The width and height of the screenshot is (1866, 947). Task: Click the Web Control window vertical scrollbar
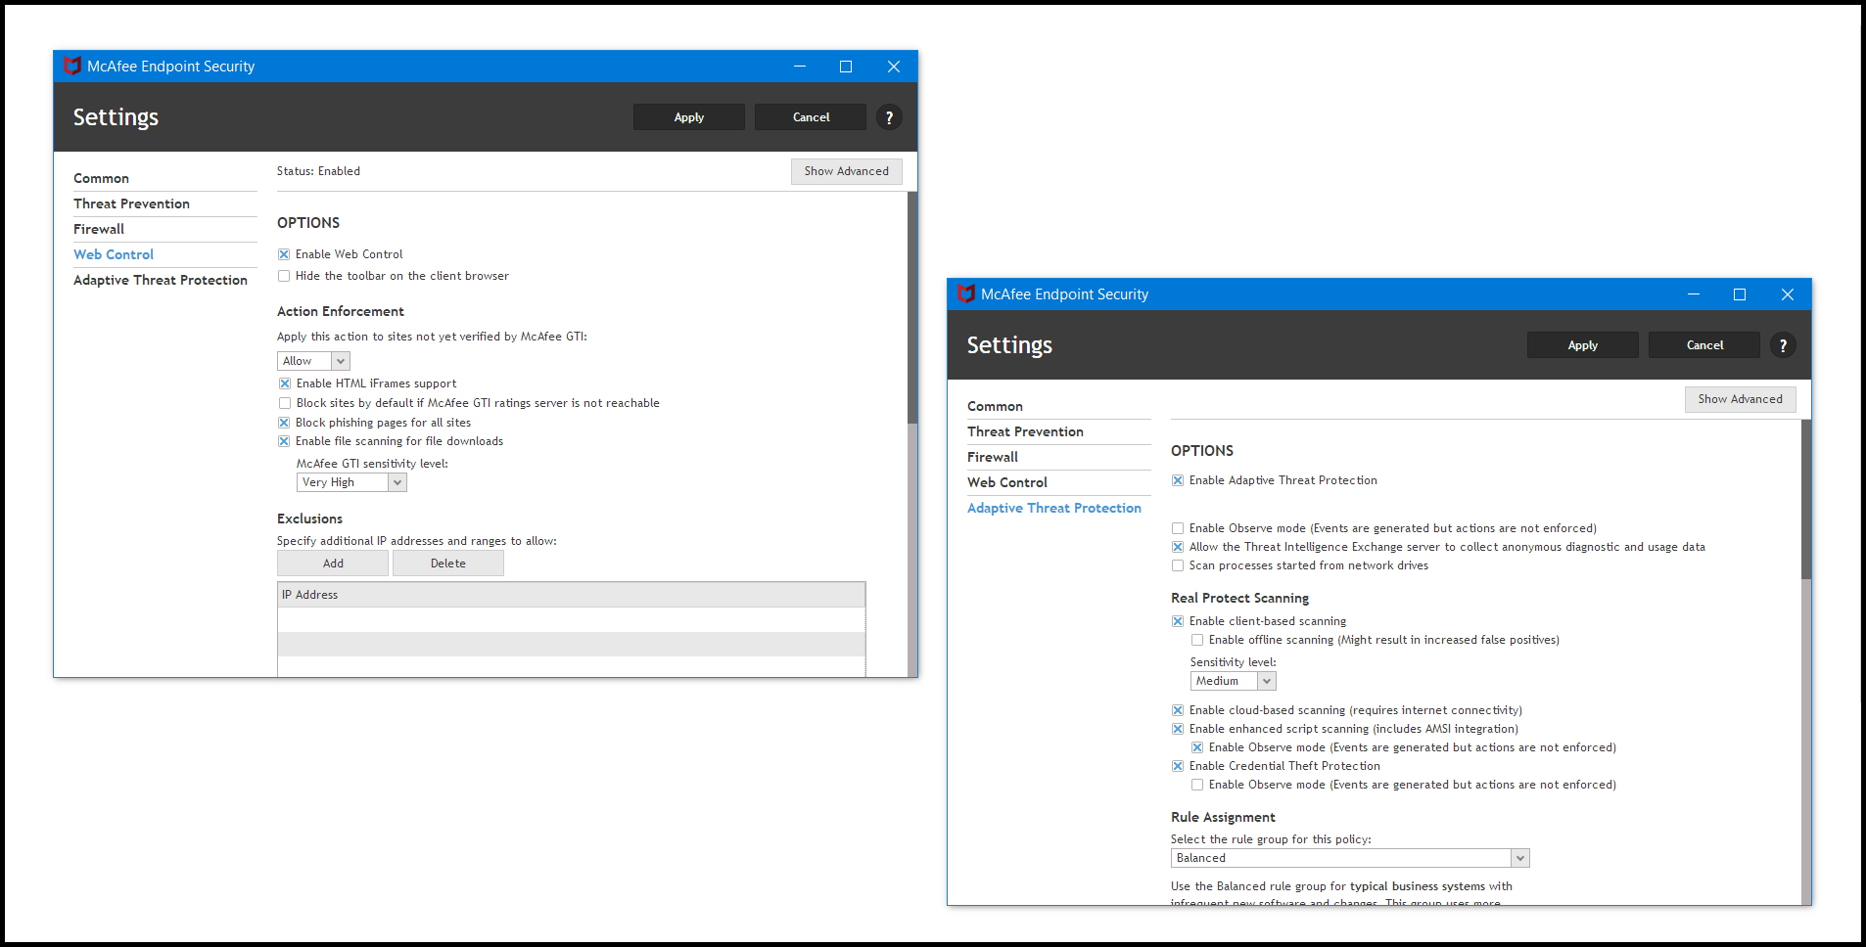(912, 307)
